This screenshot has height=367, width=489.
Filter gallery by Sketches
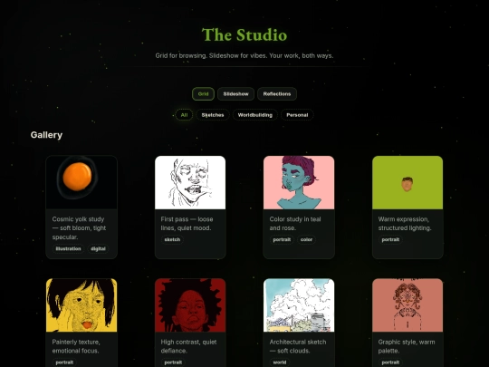click(x=213, y=115)
